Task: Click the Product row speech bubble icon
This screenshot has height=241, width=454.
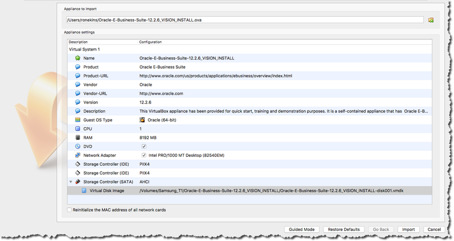Action: [78, 67]
